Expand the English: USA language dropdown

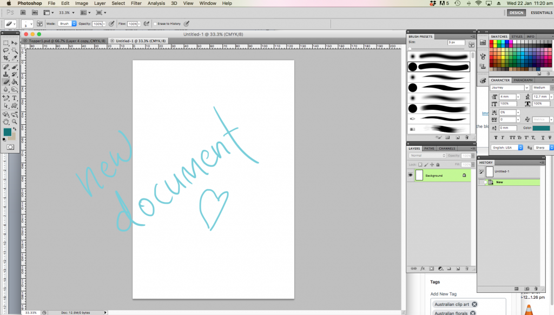tap(507, 147)
